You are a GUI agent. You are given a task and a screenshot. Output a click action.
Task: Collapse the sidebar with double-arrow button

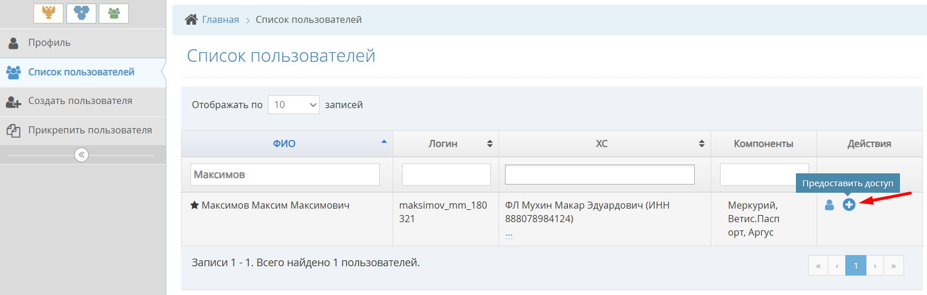81,155
